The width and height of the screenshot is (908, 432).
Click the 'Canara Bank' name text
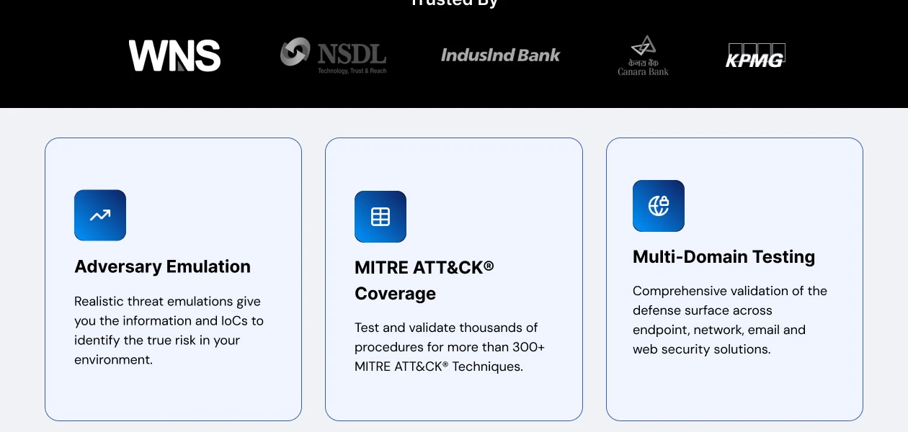(x=643, y=71)
